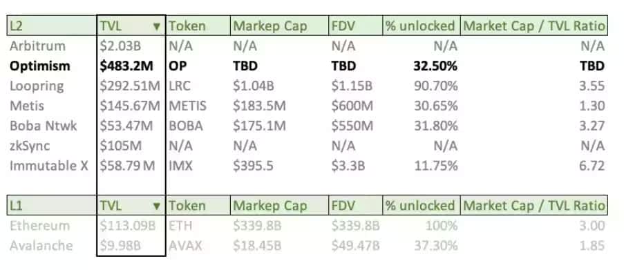Select L1 Market Cap / TVL Ratio header
This screenshot has width=624, height=270.
click(x=534, y=205)
